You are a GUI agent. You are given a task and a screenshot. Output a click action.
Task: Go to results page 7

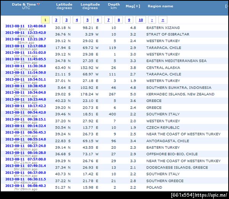108,20
